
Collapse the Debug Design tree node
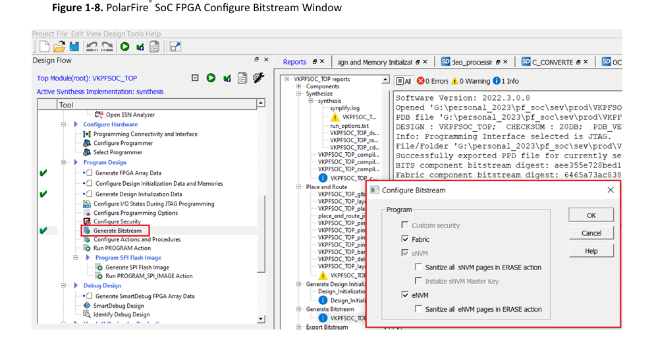[x=64, y=285]
